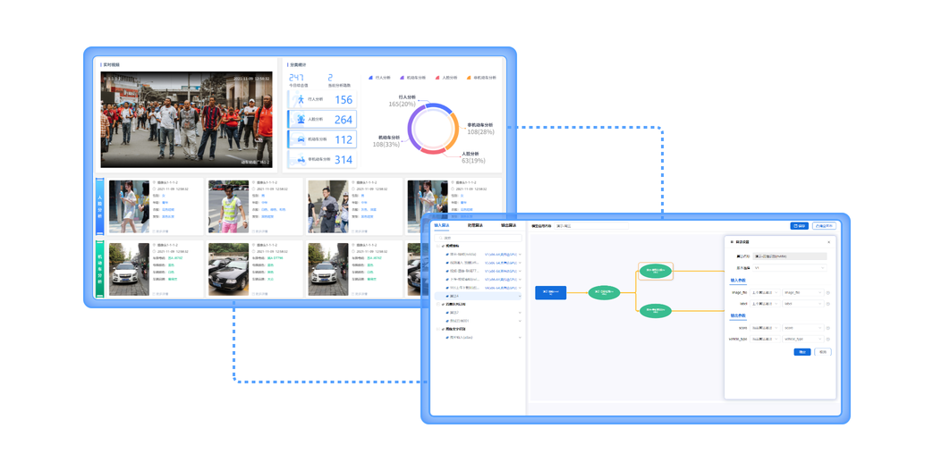Screen dimensions: 933x470
Task: Select the blue rectangular input node
Action: coord(551,292)
